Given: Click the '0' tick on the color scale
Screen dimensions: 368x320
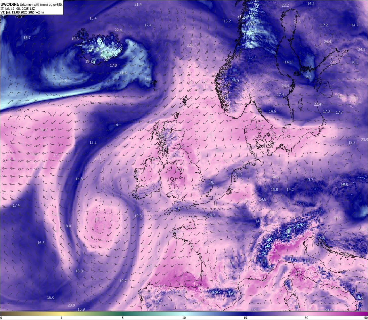Looking at the screenshot, I should (1, 318).
